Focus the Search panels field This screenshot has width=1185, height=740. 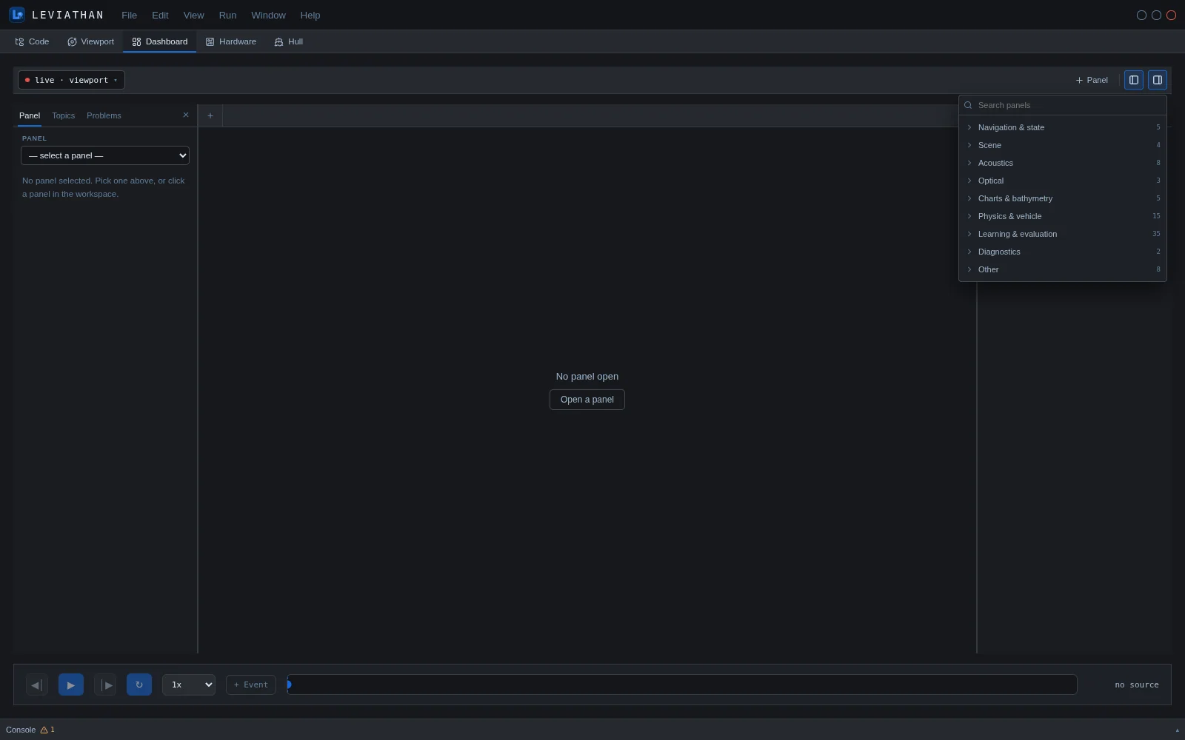click(1063, 105)
